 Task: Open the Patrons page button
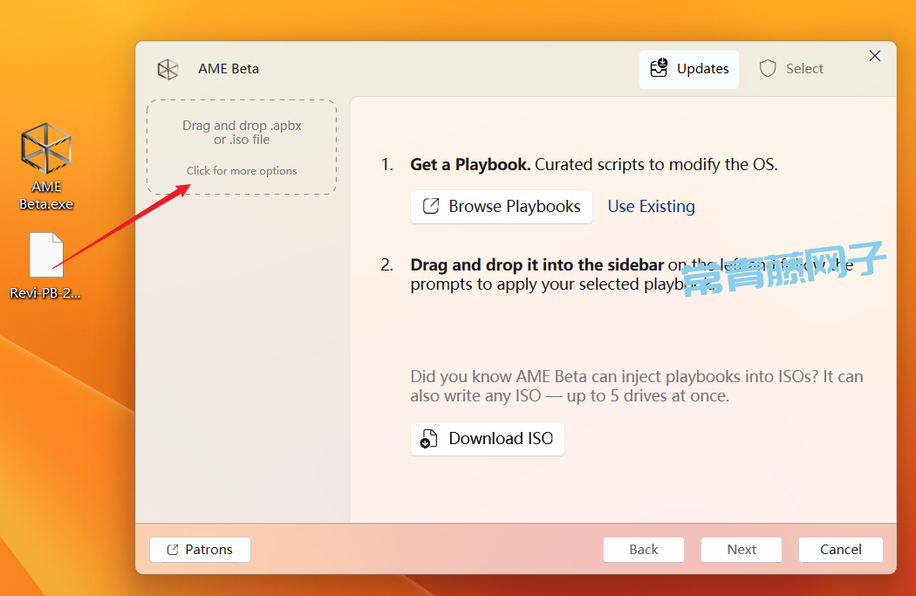200,550
